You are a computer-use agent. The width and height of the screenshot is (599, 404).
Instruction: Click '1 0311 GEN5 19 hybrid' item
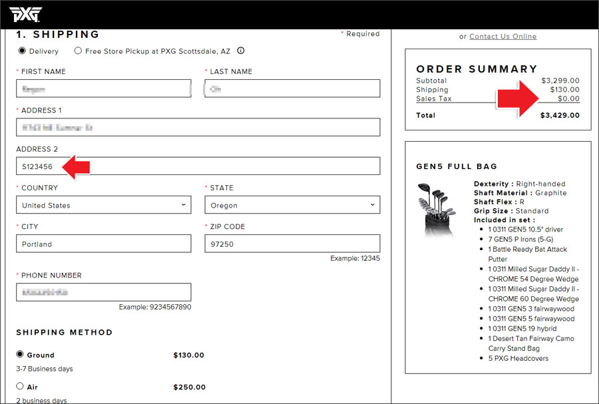522,328
